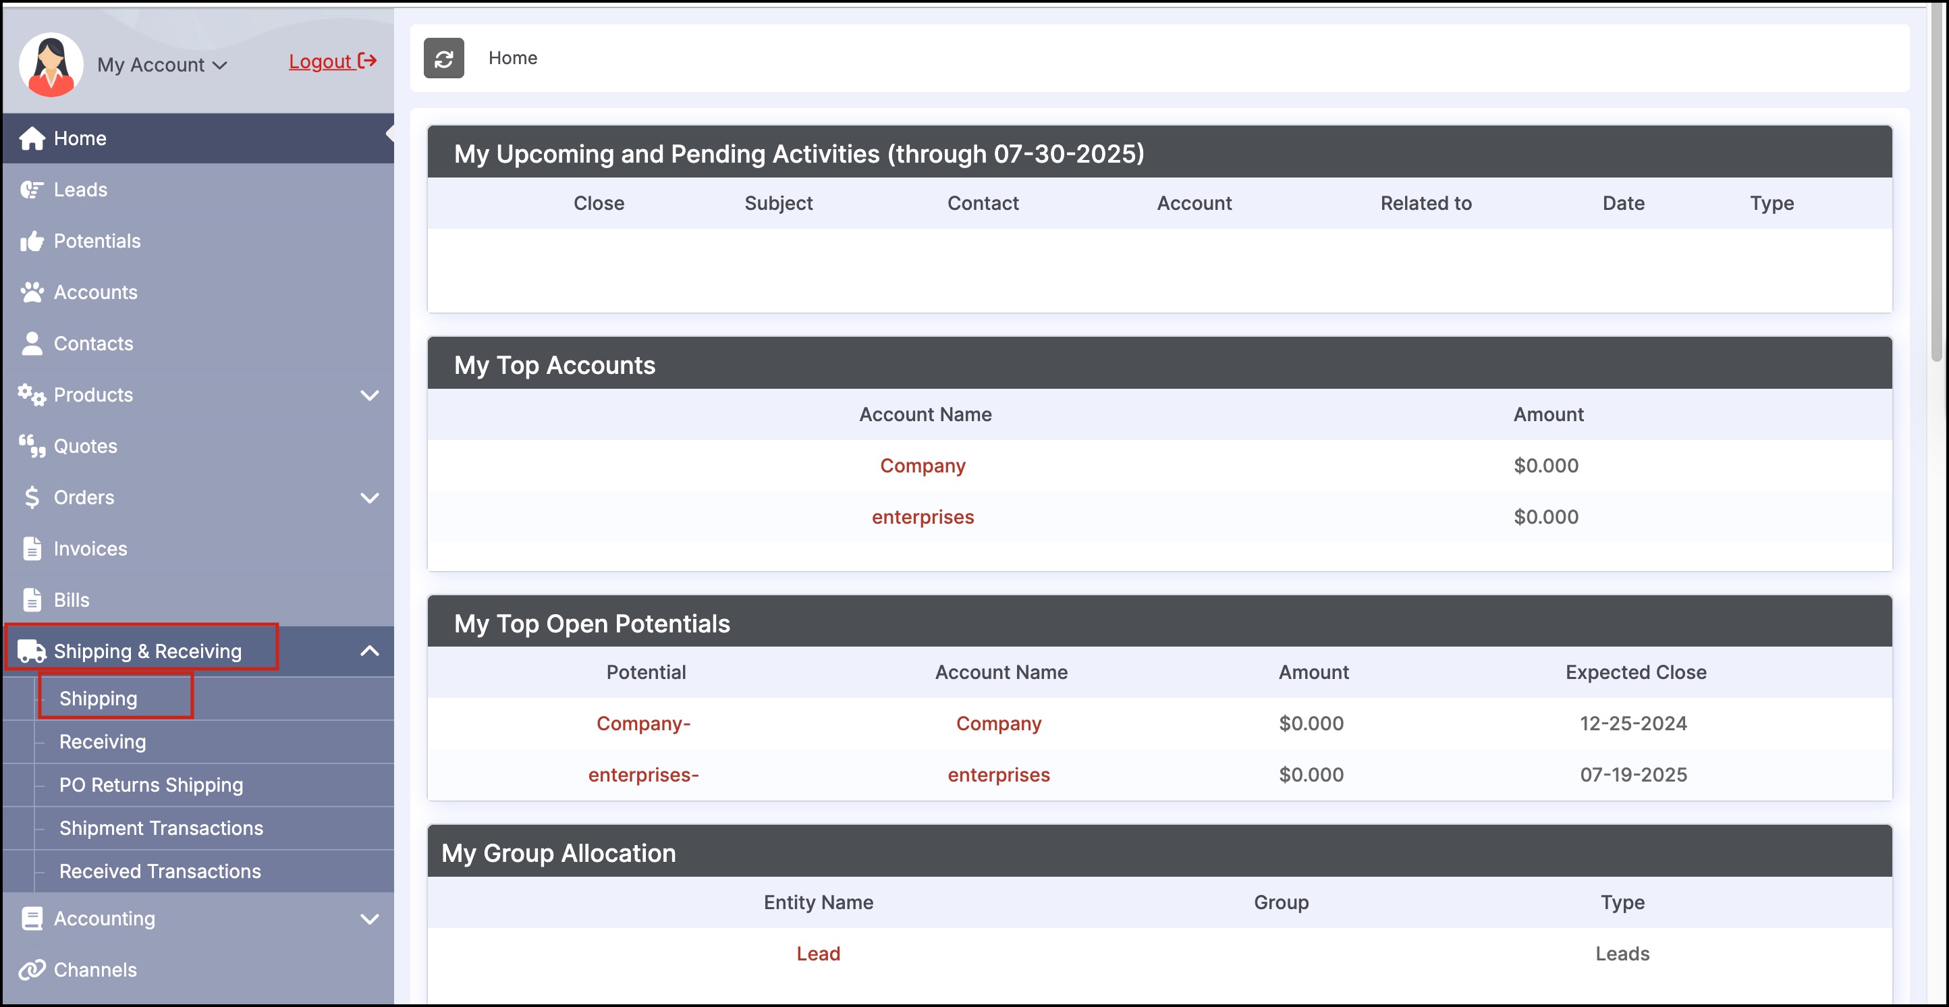Click the Channels link icon
Image resolution: width=1949 pixels, height=1007 pixels.
[x=32, y=970]
